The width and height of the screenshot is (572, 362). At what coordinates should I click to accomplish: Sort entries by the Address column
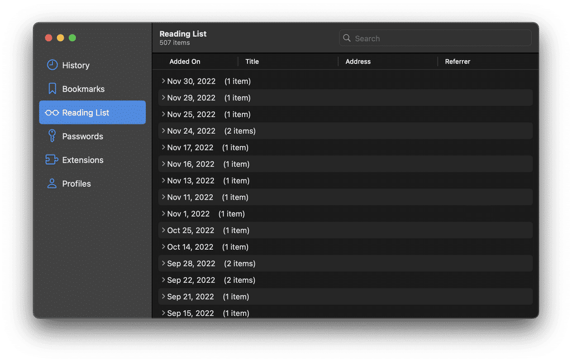pyautogui.click(x=357, y=61)
